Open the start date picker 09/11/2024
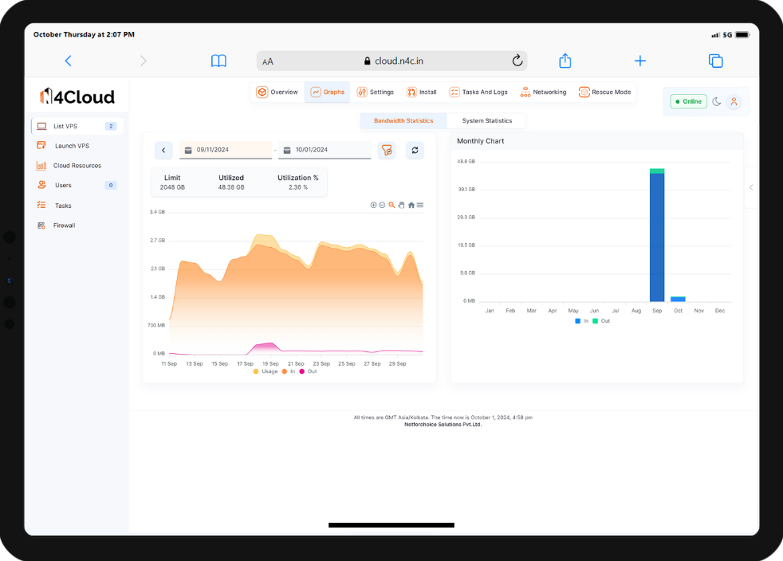The image size is (783, 561). pyautogui.click(x=226, y=150)
